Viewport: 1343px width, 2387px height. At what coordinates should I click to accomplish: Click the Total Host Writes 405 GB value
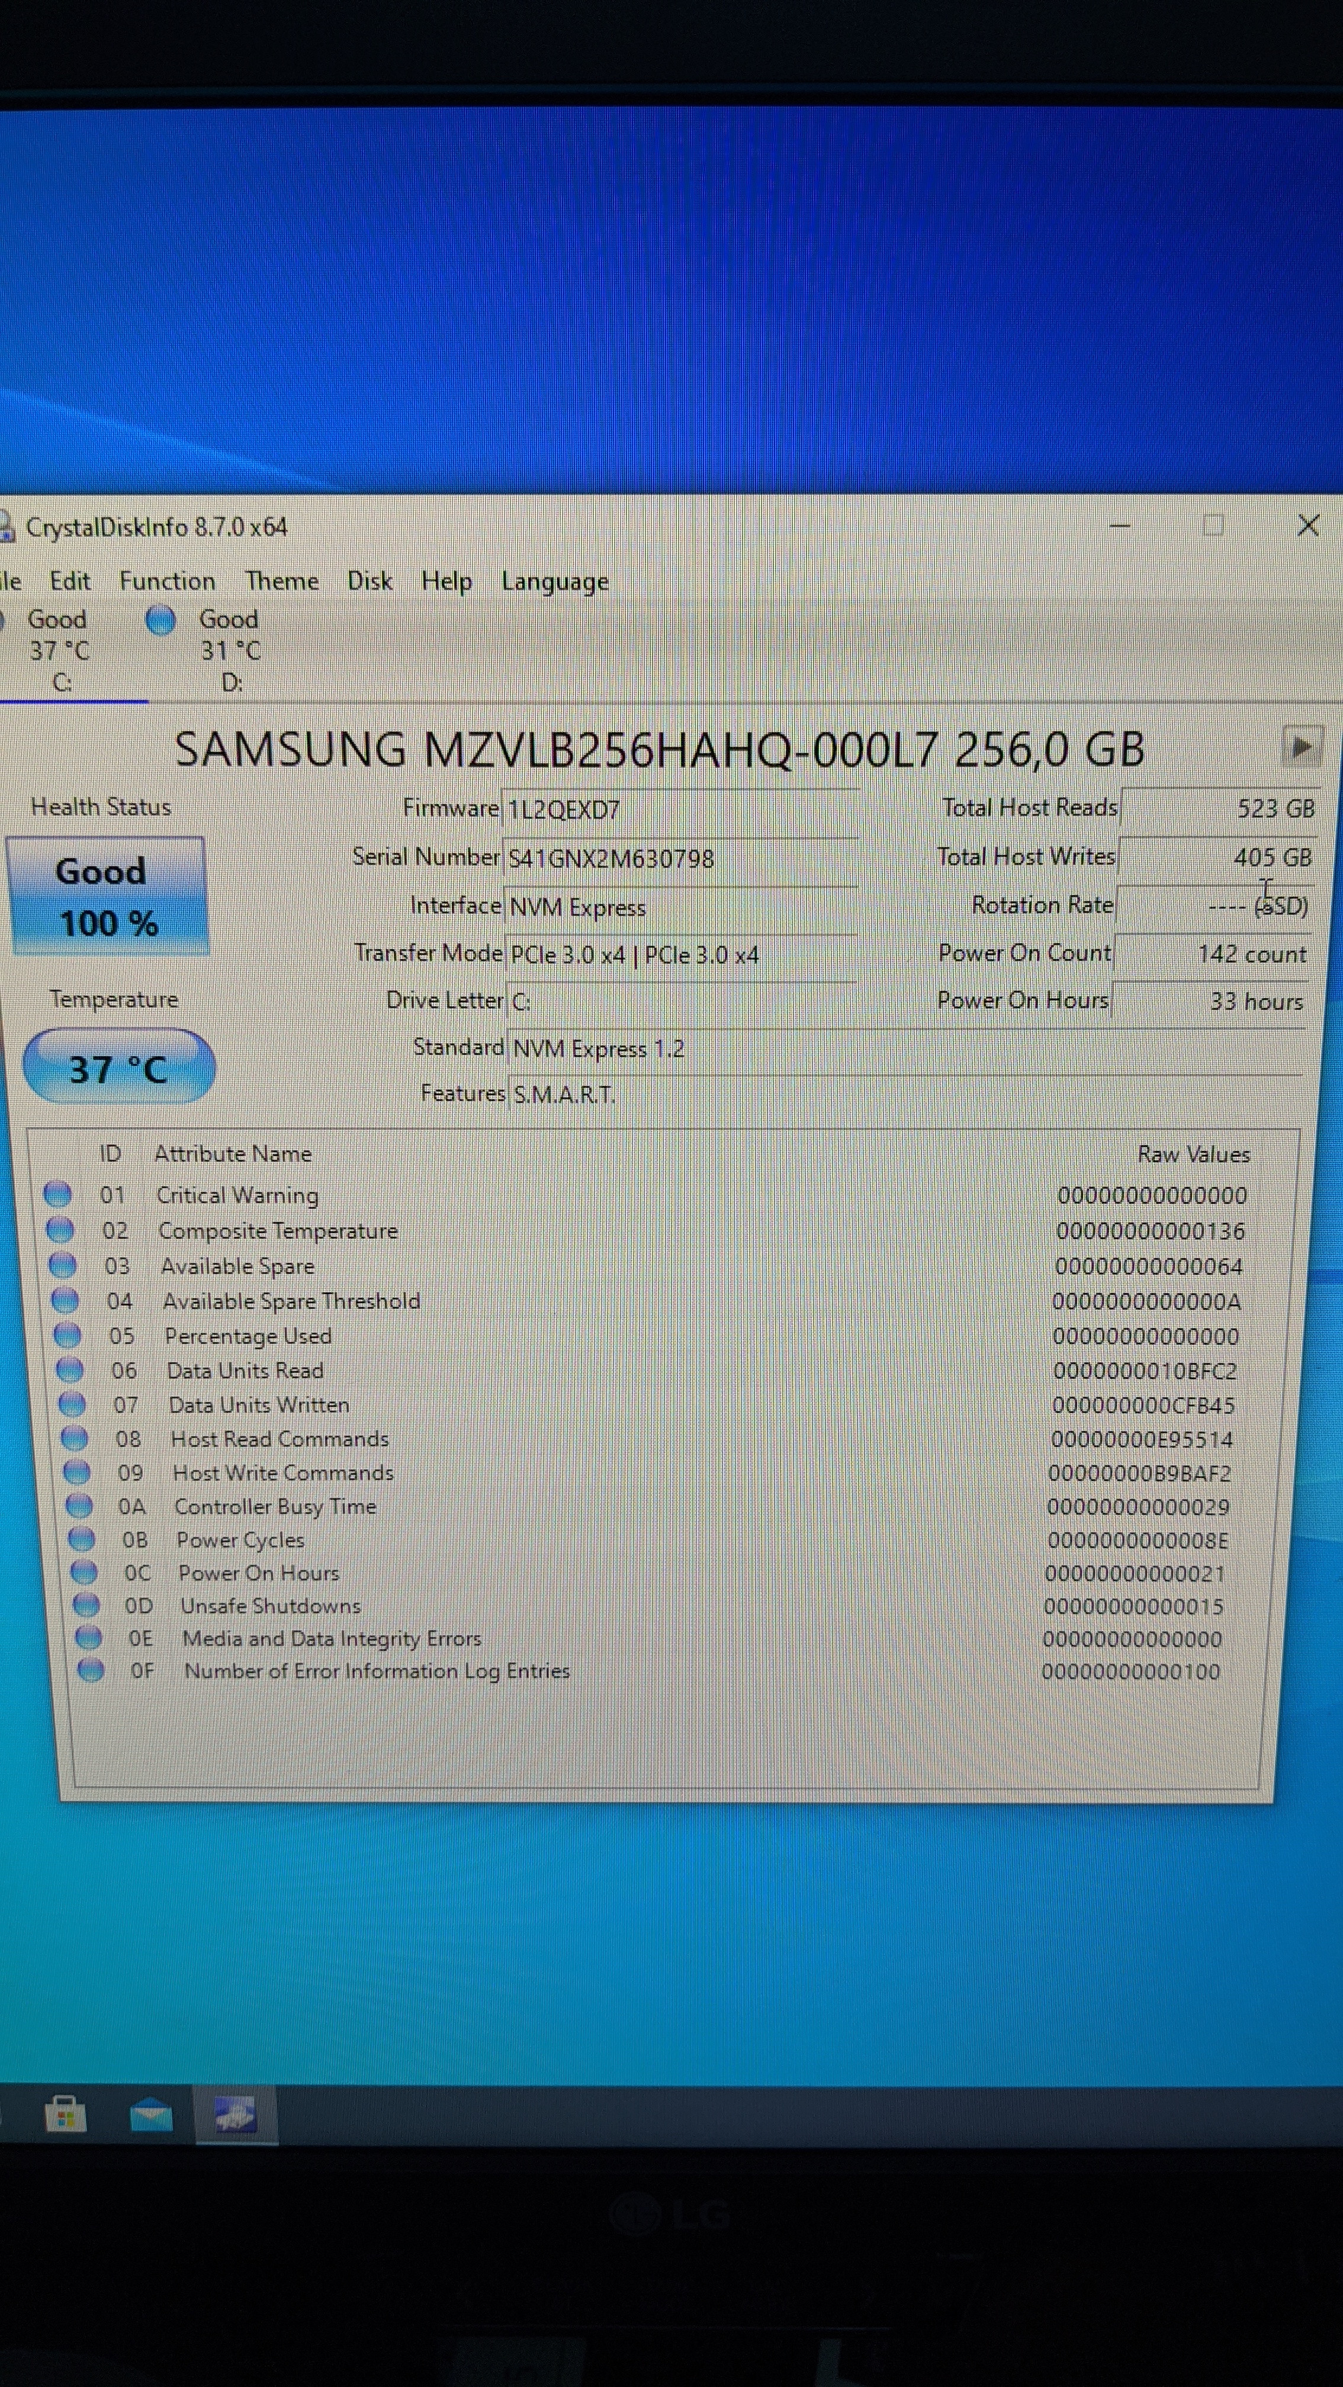tap(1217, 857)
